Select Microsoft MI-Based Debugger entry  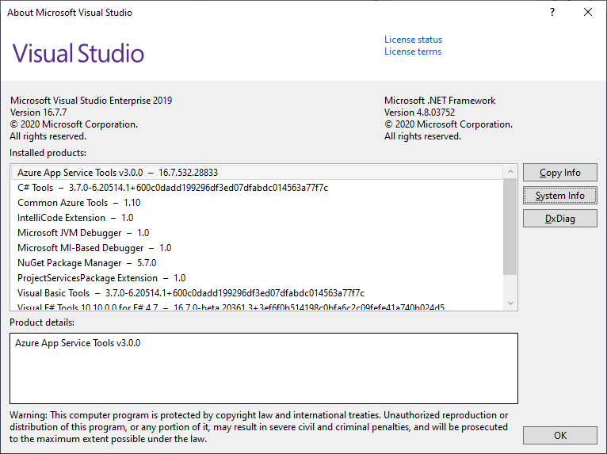257,248
